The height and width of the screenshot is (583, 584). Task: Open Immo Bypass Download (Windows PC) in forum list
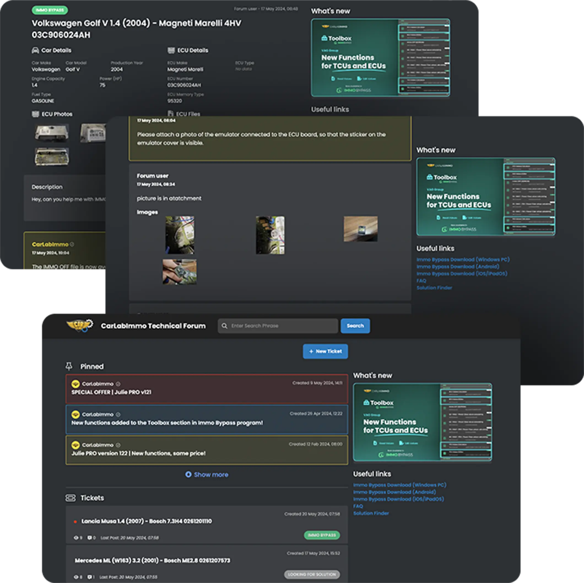[400, 485]
